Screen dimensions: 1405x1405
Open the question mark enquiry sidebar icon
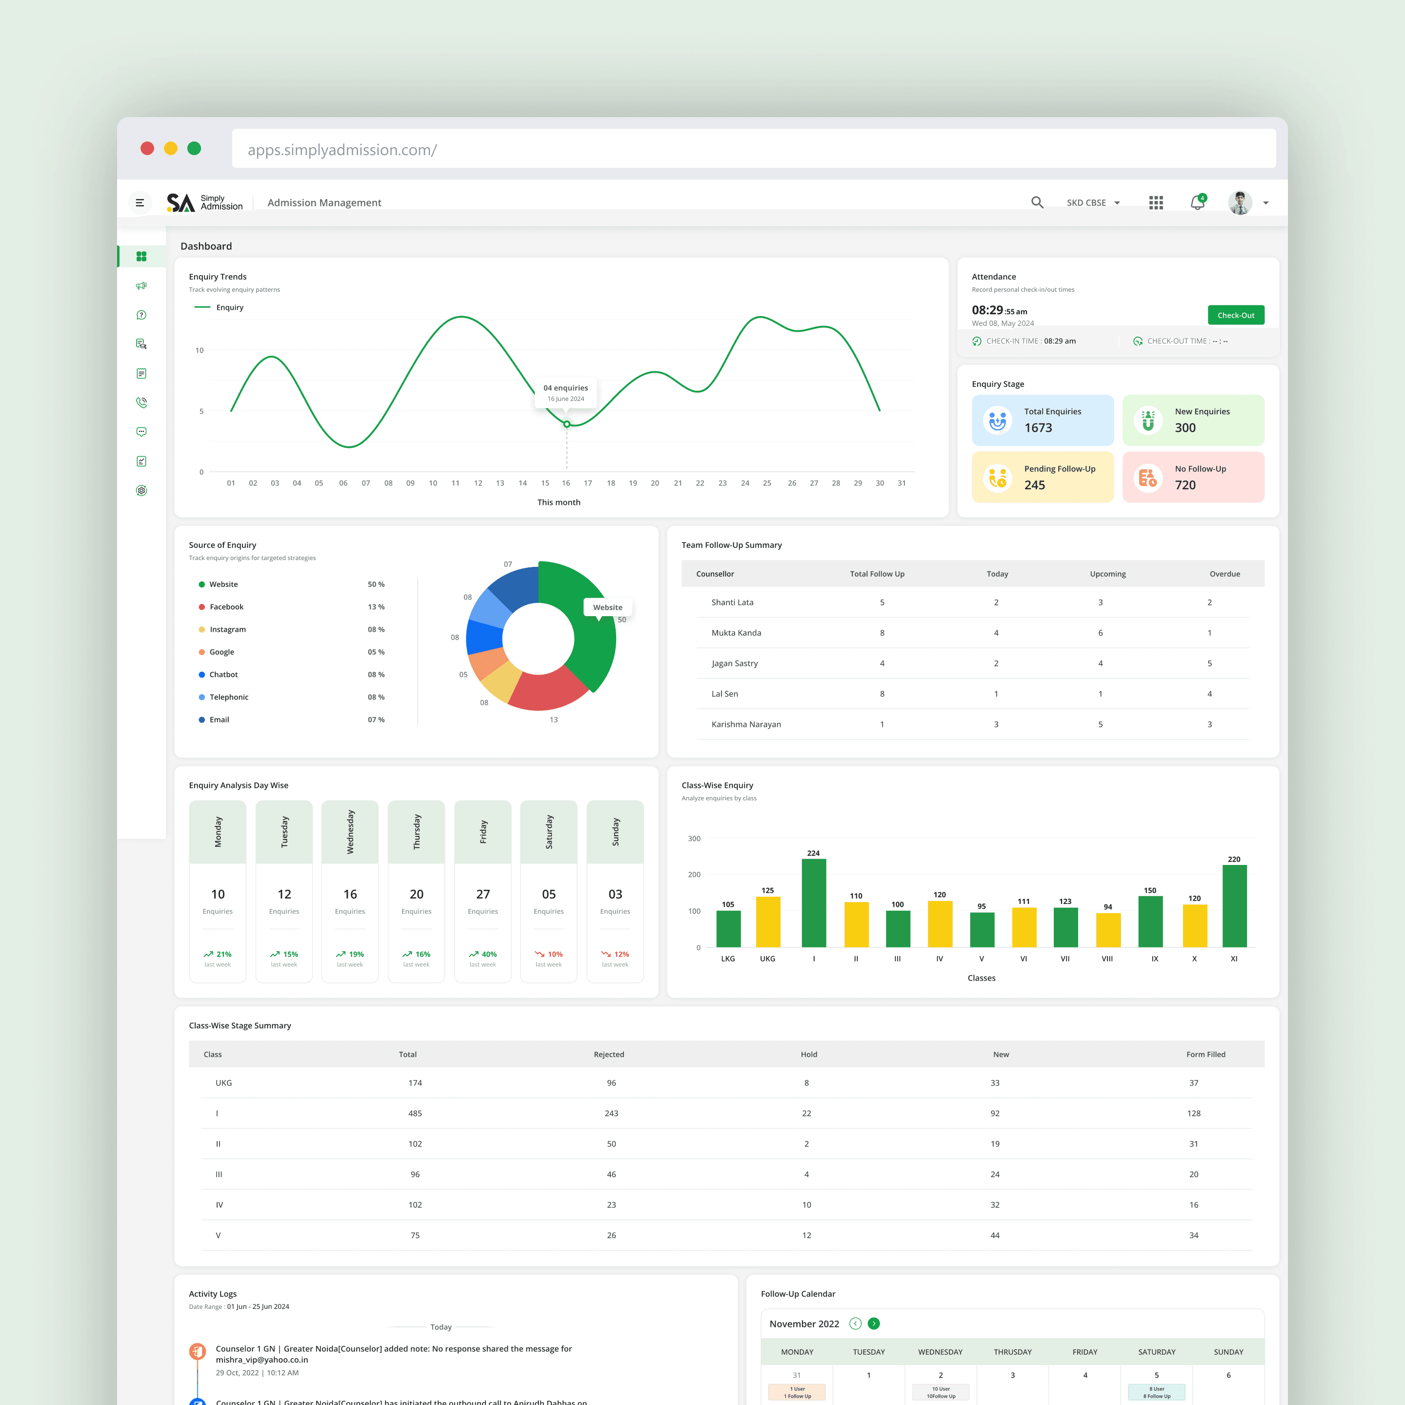(141, 315)
